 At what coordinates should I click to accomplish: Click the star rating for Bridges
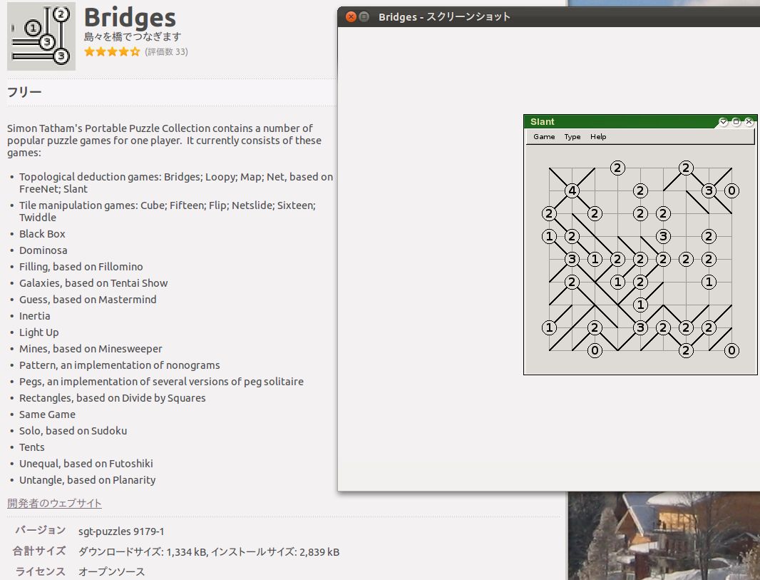point(112,52)
